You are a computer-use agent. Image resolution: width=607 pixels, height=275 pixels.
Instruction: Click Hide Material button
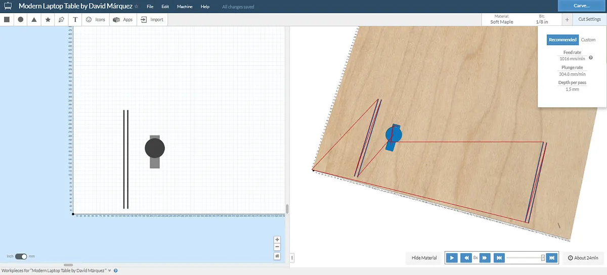(x=424, y=258)
